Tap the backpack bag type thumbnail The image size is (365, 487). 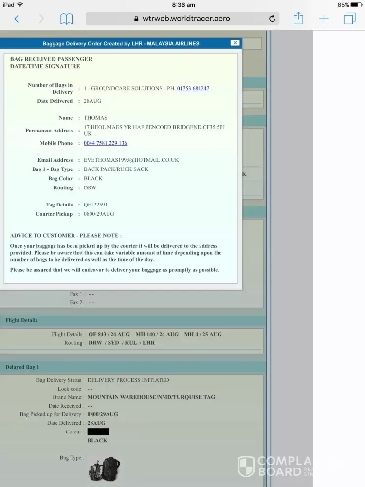pyautogui.click(x=104, y=468)
